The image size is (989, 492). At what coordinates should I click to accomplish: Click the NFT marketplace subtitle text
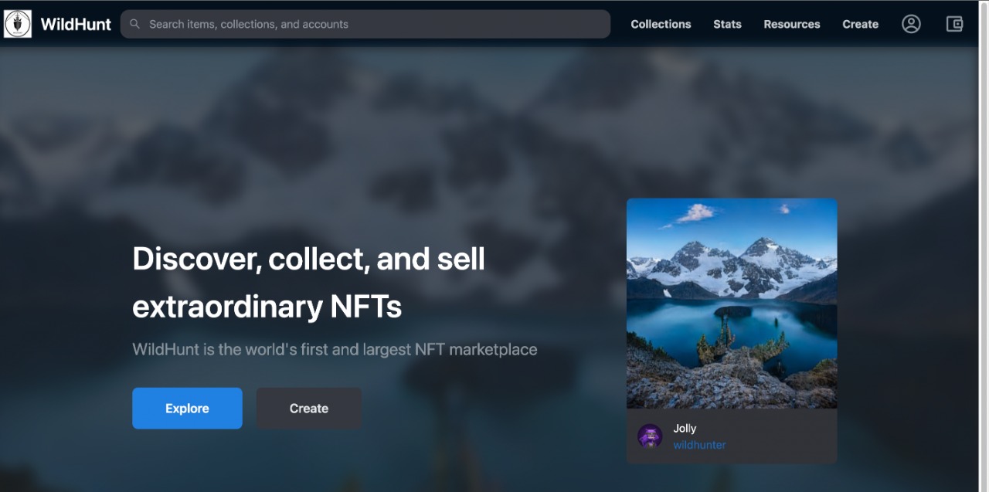pyautogui.click(x=335, y=349)
